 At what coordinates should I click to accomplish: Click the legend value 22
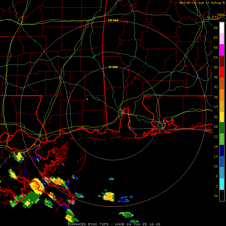(216, 137)
